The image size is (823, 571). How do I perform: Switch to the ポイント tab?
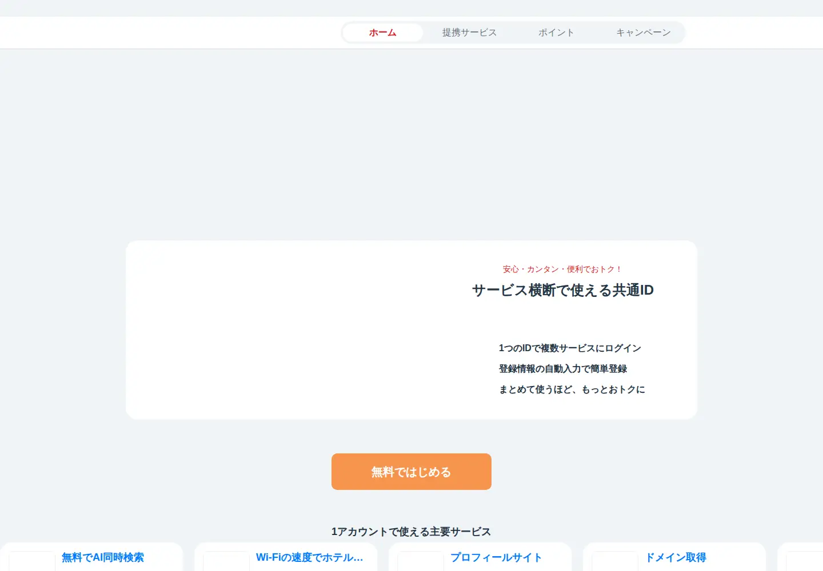(556, 33)
